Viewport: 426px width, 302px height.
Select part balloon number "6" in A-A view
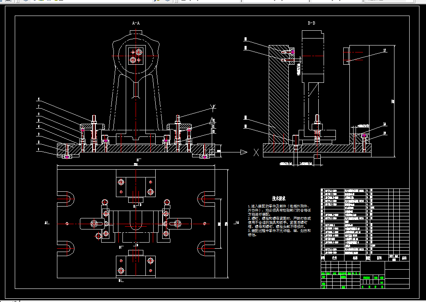coord(39,99)
